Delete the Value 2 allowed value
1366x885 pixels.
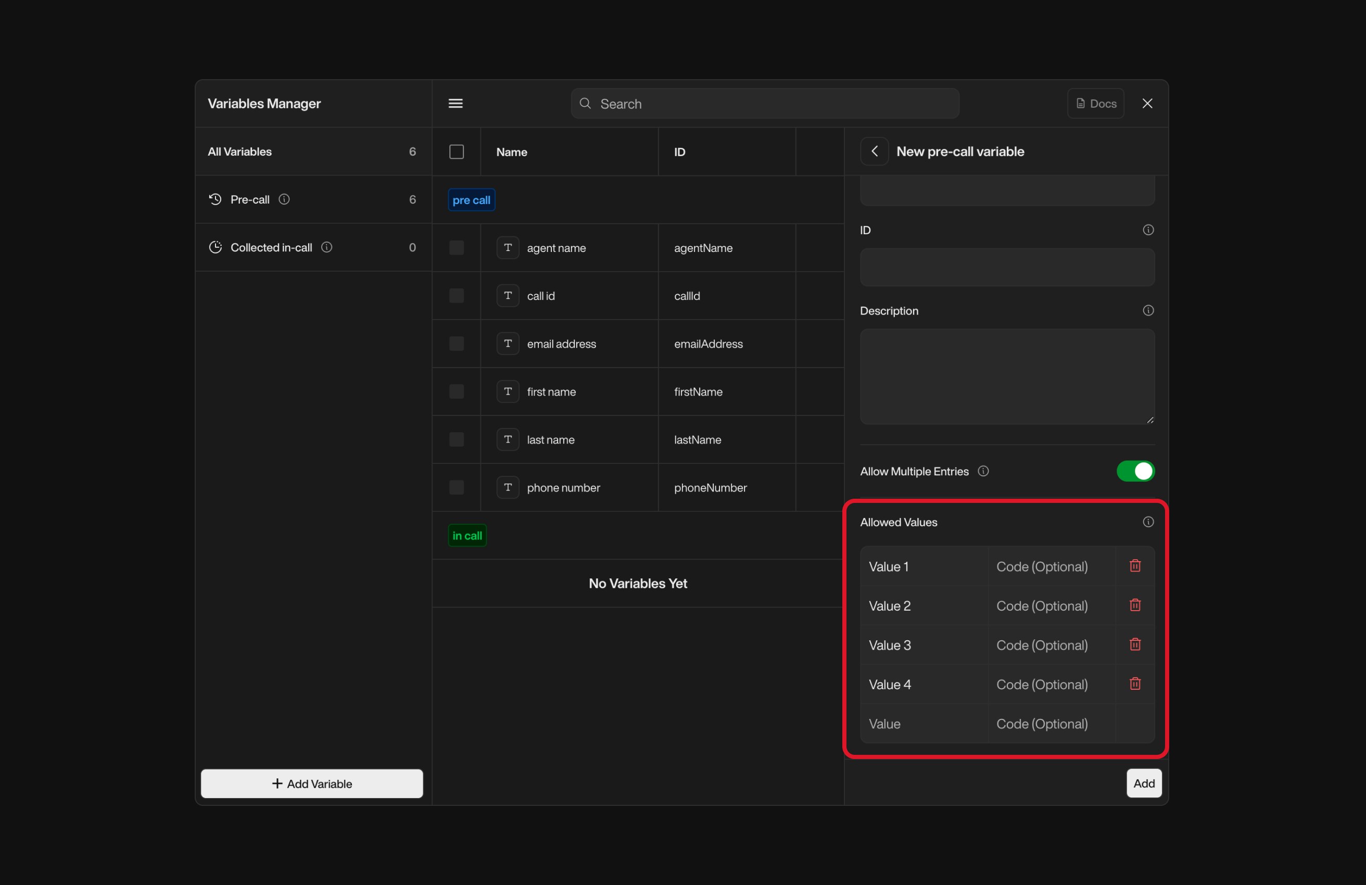pos(1135,605)
